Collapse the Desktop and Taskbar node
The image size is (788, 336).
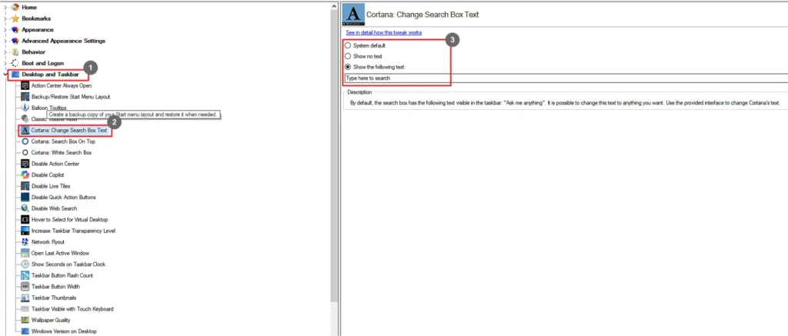coord(5,75)
